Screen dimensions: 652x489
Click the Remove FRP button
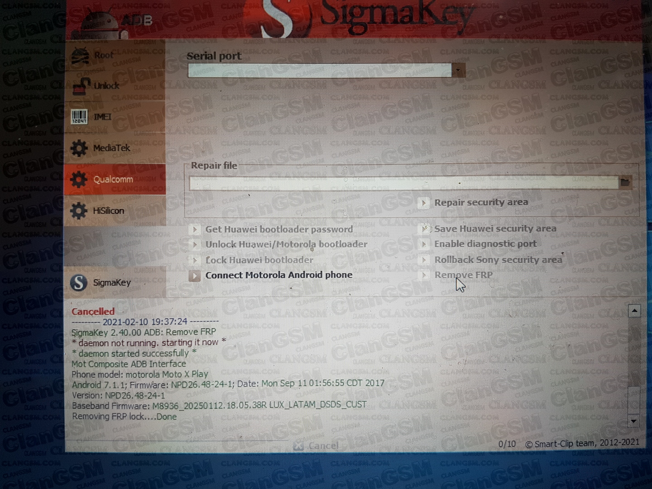(464, 275)
